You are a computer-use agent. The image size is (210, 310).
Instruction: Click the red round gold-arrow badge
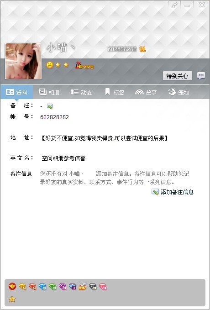coord(12,286)
